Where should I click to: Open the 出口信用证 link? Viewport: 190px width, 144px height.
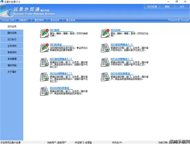(x=56, y=44)
